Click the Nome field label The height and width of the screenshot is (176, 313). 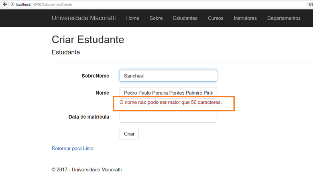pyautogui.click(x=102, y=93)
